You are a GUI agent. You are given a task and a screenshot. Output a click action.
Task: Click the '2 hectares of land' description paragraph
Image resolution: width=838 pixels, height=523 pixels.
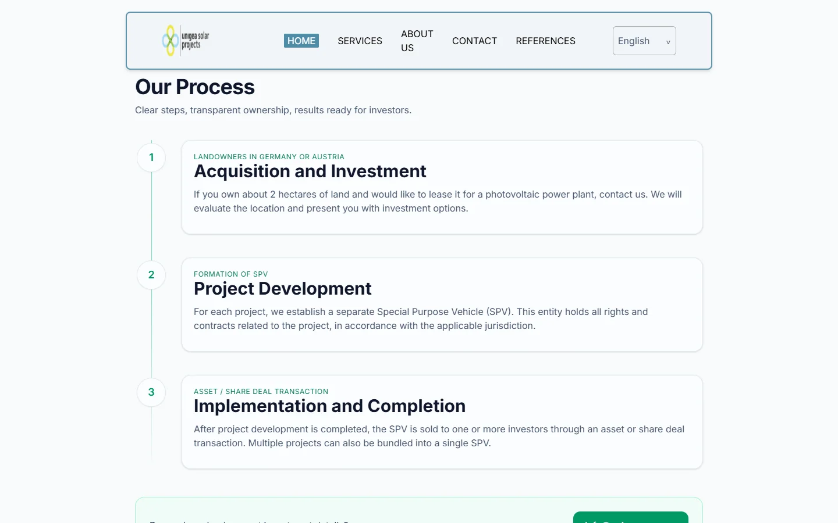[438, 202]
